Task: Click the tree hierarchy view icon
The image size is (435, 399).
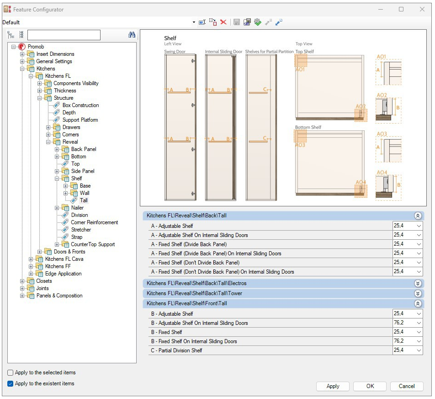Action: point(11,35)
